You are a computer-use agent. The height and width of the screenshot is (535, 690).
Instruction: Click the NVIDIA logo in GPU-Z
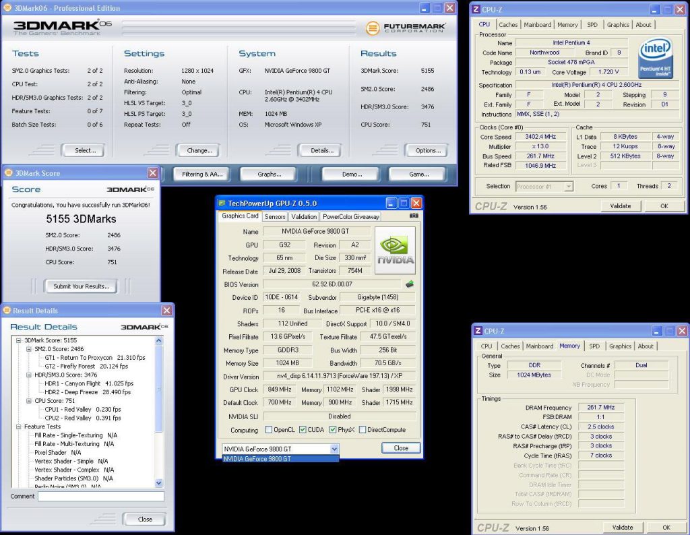pos(395,250)
